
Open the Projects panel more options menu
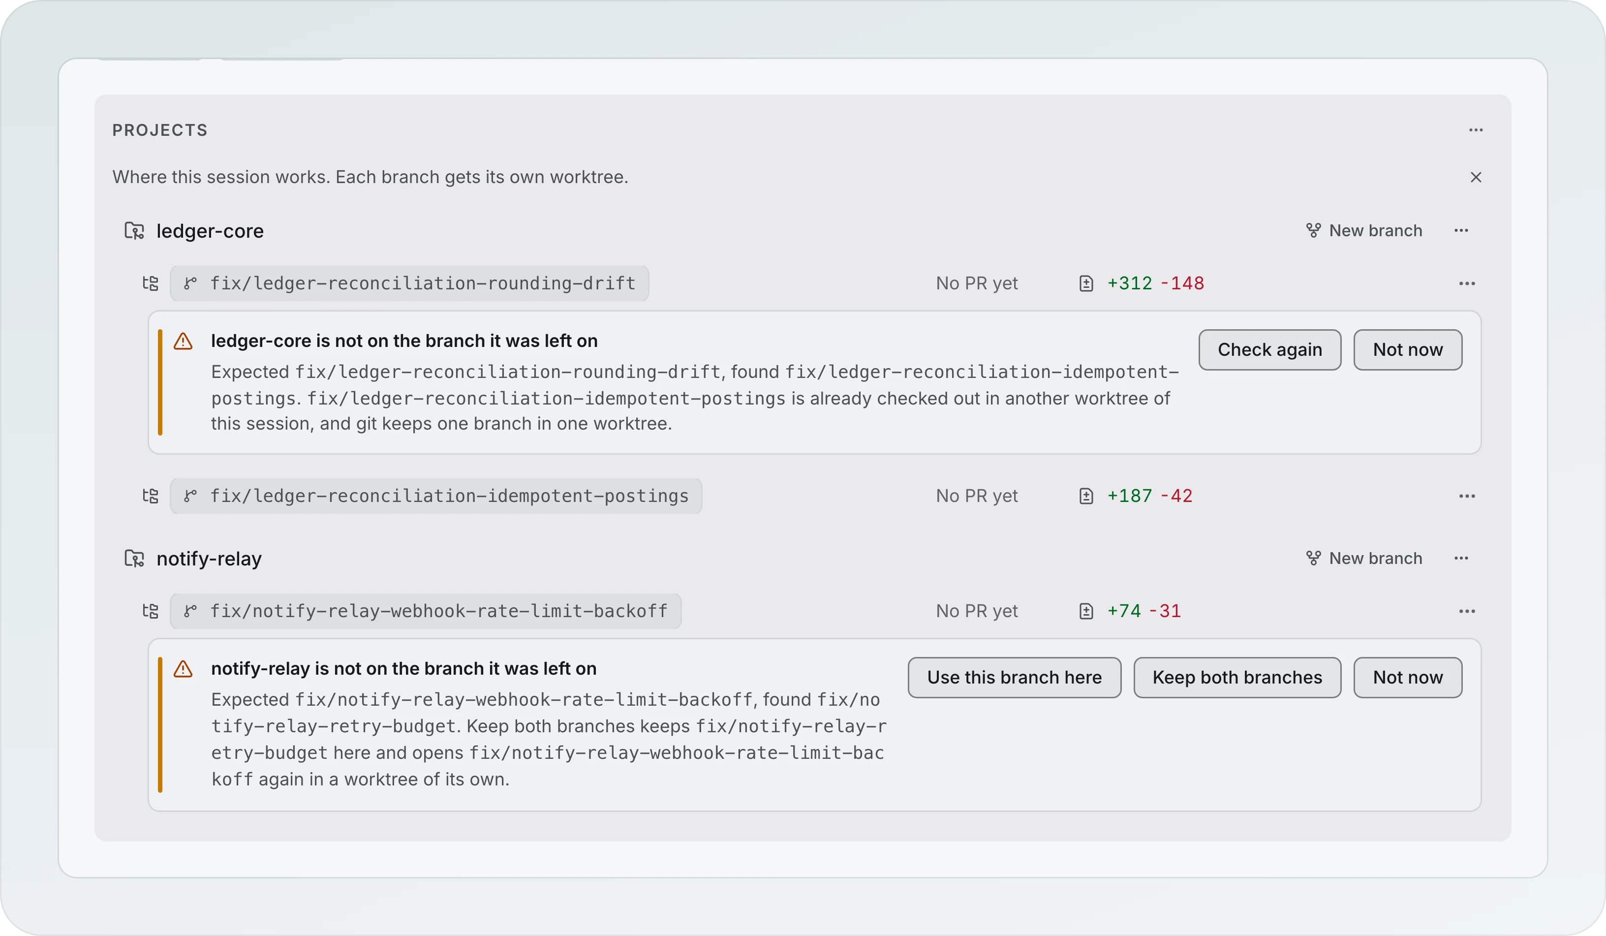[x=1475, y=130]
